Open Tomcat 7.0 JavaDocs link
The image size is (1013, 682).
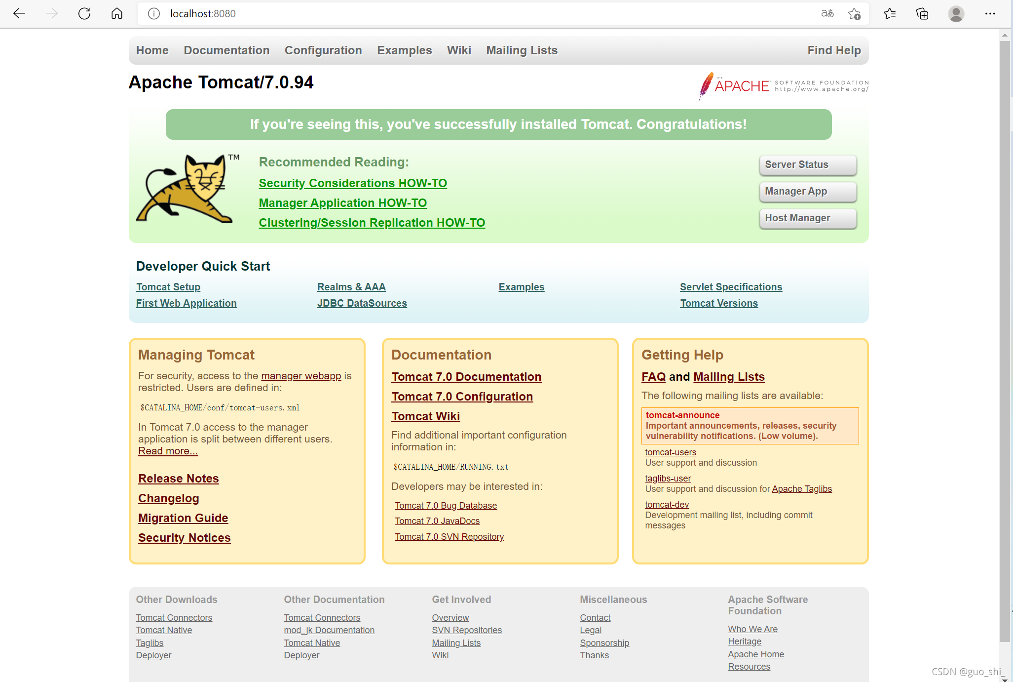click(x=437, y=521)
